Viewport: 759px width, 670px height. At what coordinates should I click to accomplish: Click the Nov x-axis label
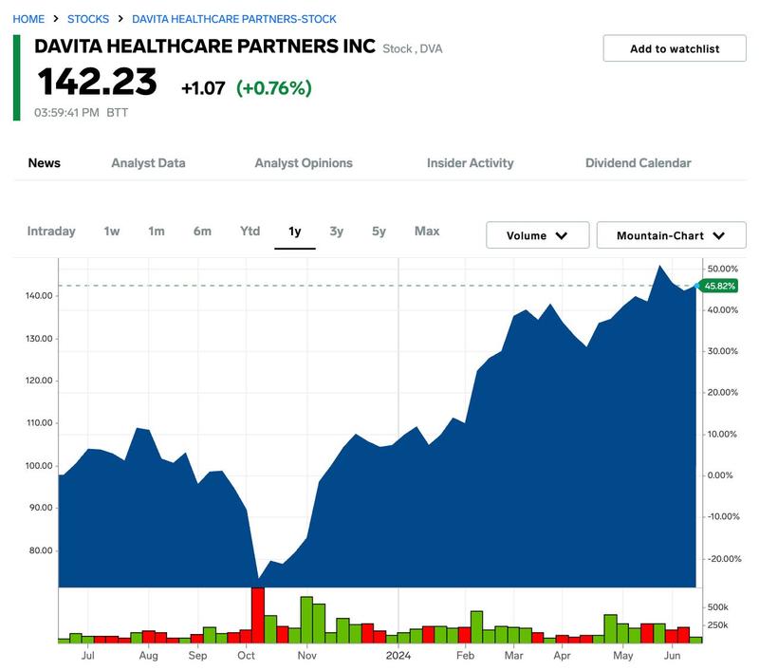(306, 656)
